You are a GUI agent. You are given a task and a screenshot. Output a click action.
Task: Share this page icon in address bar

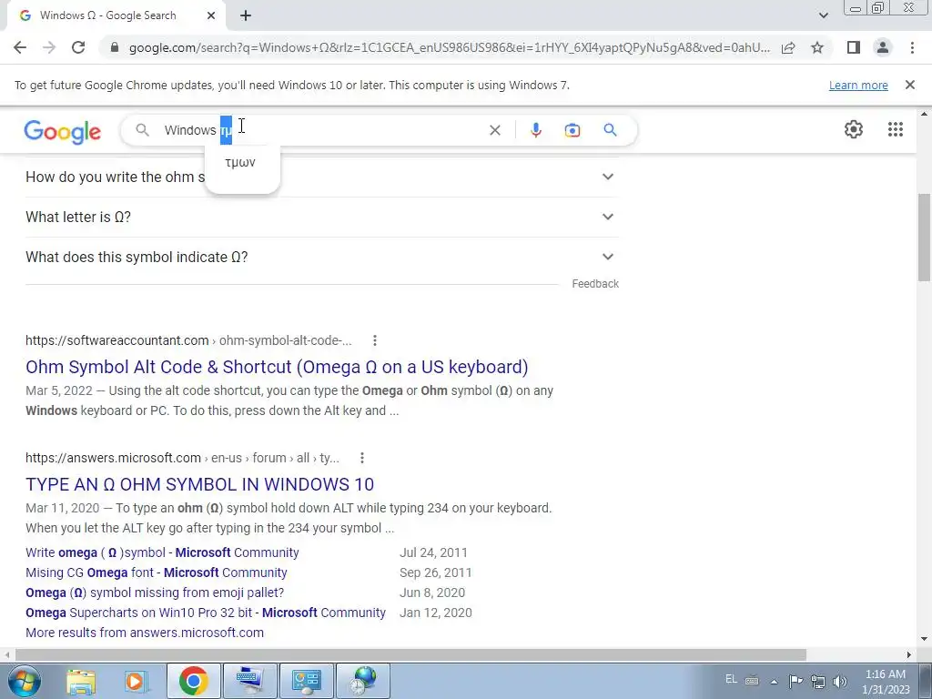tap(788, 47)
